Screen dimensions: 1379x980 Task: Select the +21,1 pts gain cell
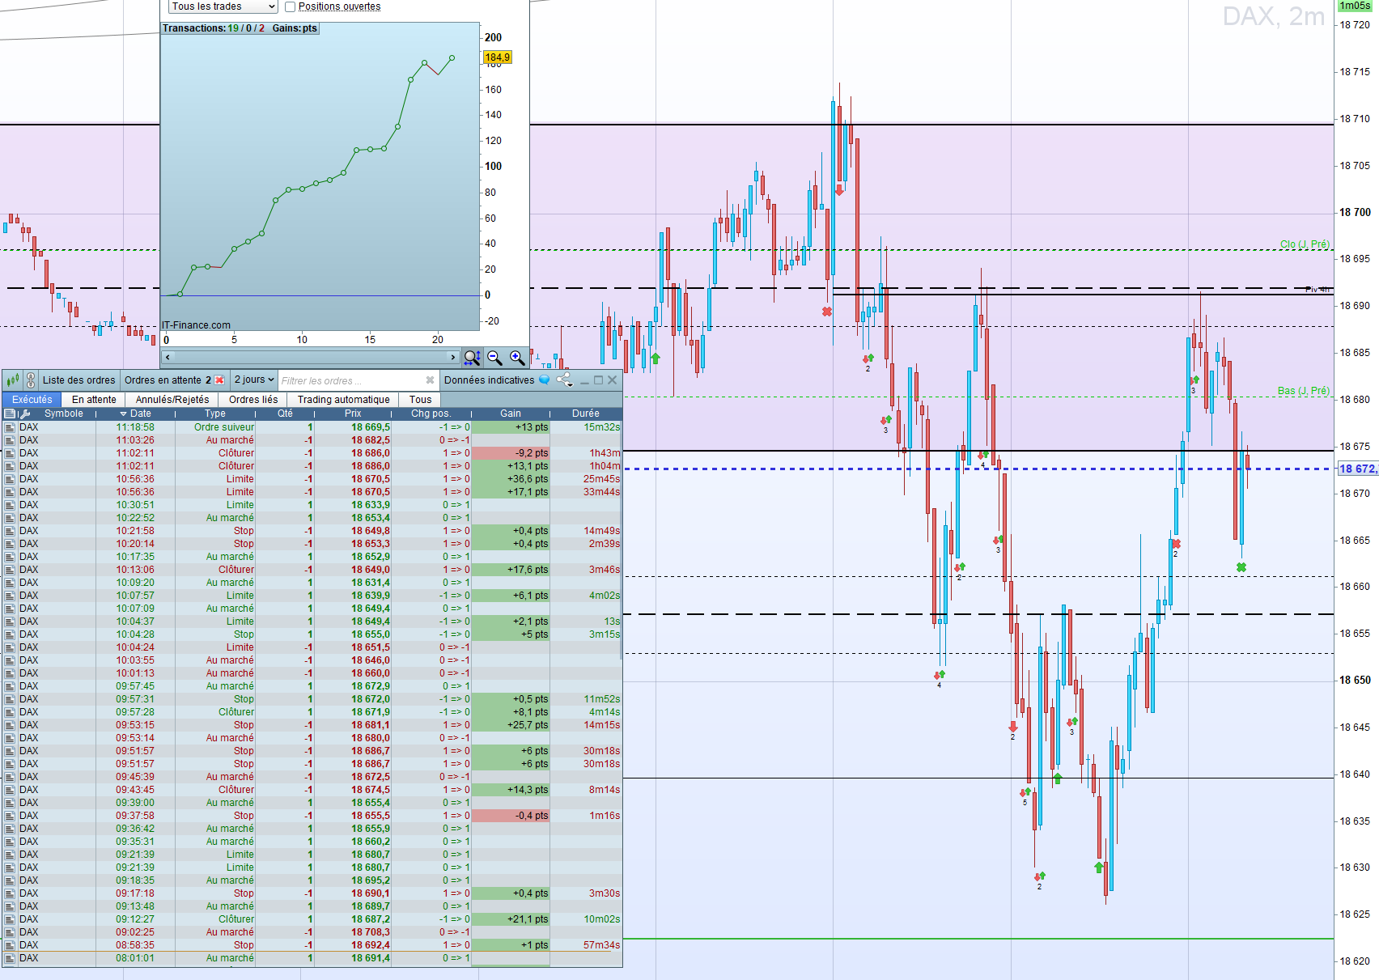click(511, 919)
